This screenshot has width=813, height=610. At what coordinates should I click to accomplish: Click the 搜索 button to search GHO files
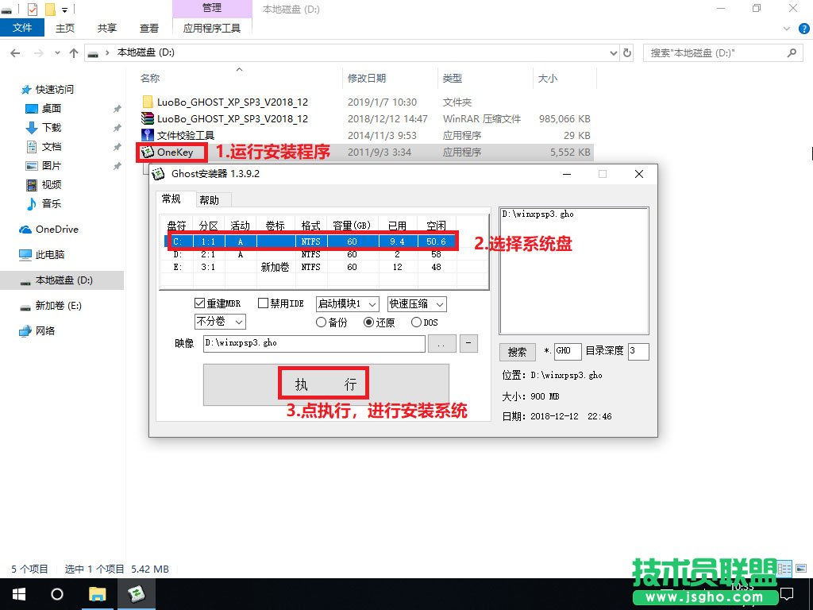tap(518, 351)
